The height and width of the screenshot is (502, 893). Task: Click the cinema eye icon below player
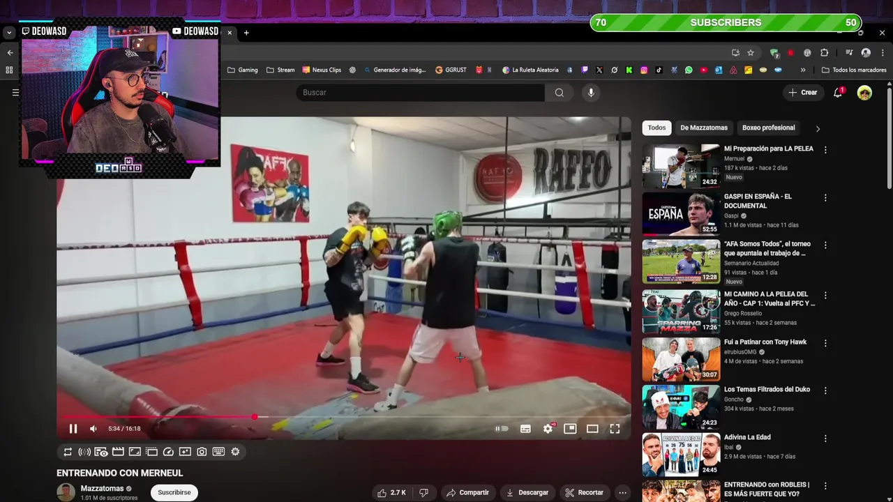coord(101,452)
